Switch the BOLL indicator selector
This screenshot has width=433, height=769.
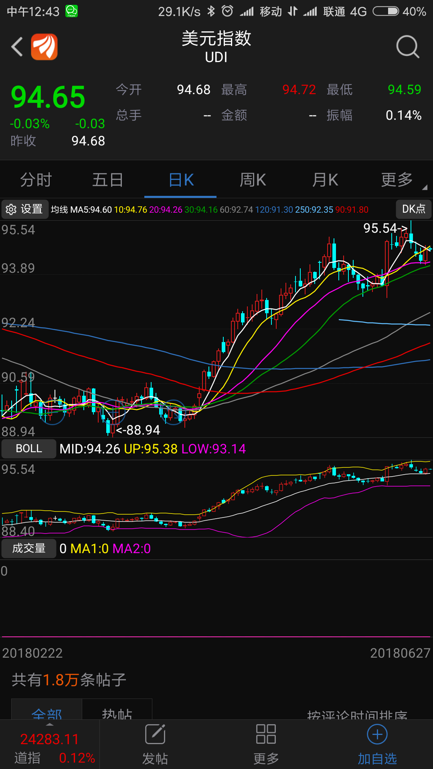pyautogui.click(x=29, y=449)
